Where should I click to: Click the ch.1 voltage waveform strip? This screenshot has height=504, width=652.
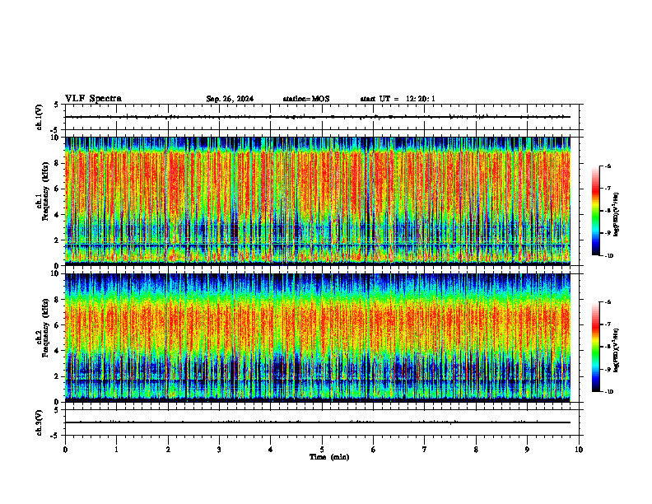click(322, 117)
